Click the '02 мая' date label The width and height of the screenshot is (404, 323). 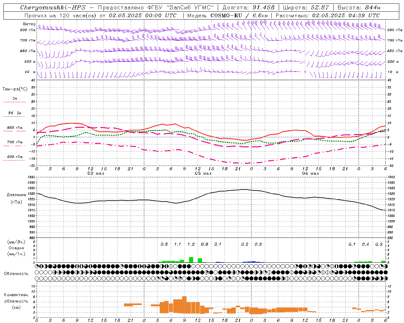pyautogui.click(x=96, y=173)
